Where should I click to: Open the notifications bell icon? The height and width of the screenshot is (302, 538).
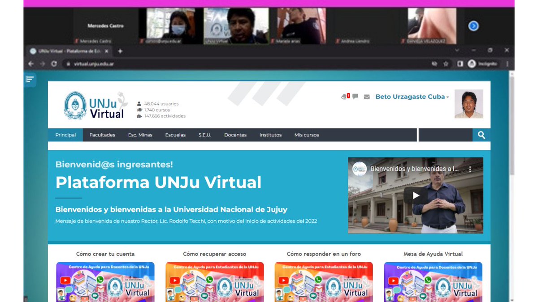tap(344, 96)
